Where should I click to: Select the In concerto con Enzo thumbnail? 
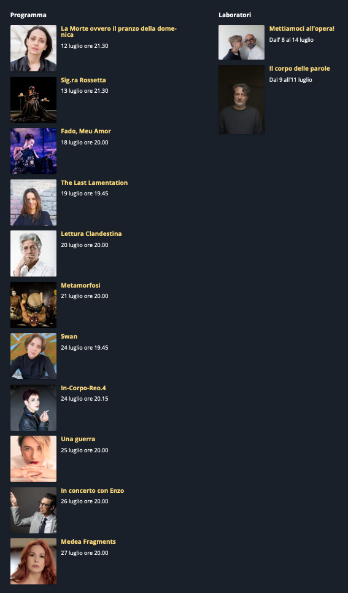click(x=33, y=510)
